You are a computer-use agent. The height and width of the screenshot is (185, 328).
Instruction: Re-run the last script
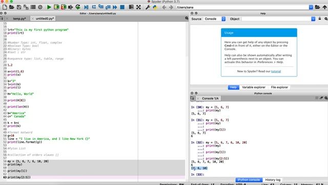coord(78,7)
